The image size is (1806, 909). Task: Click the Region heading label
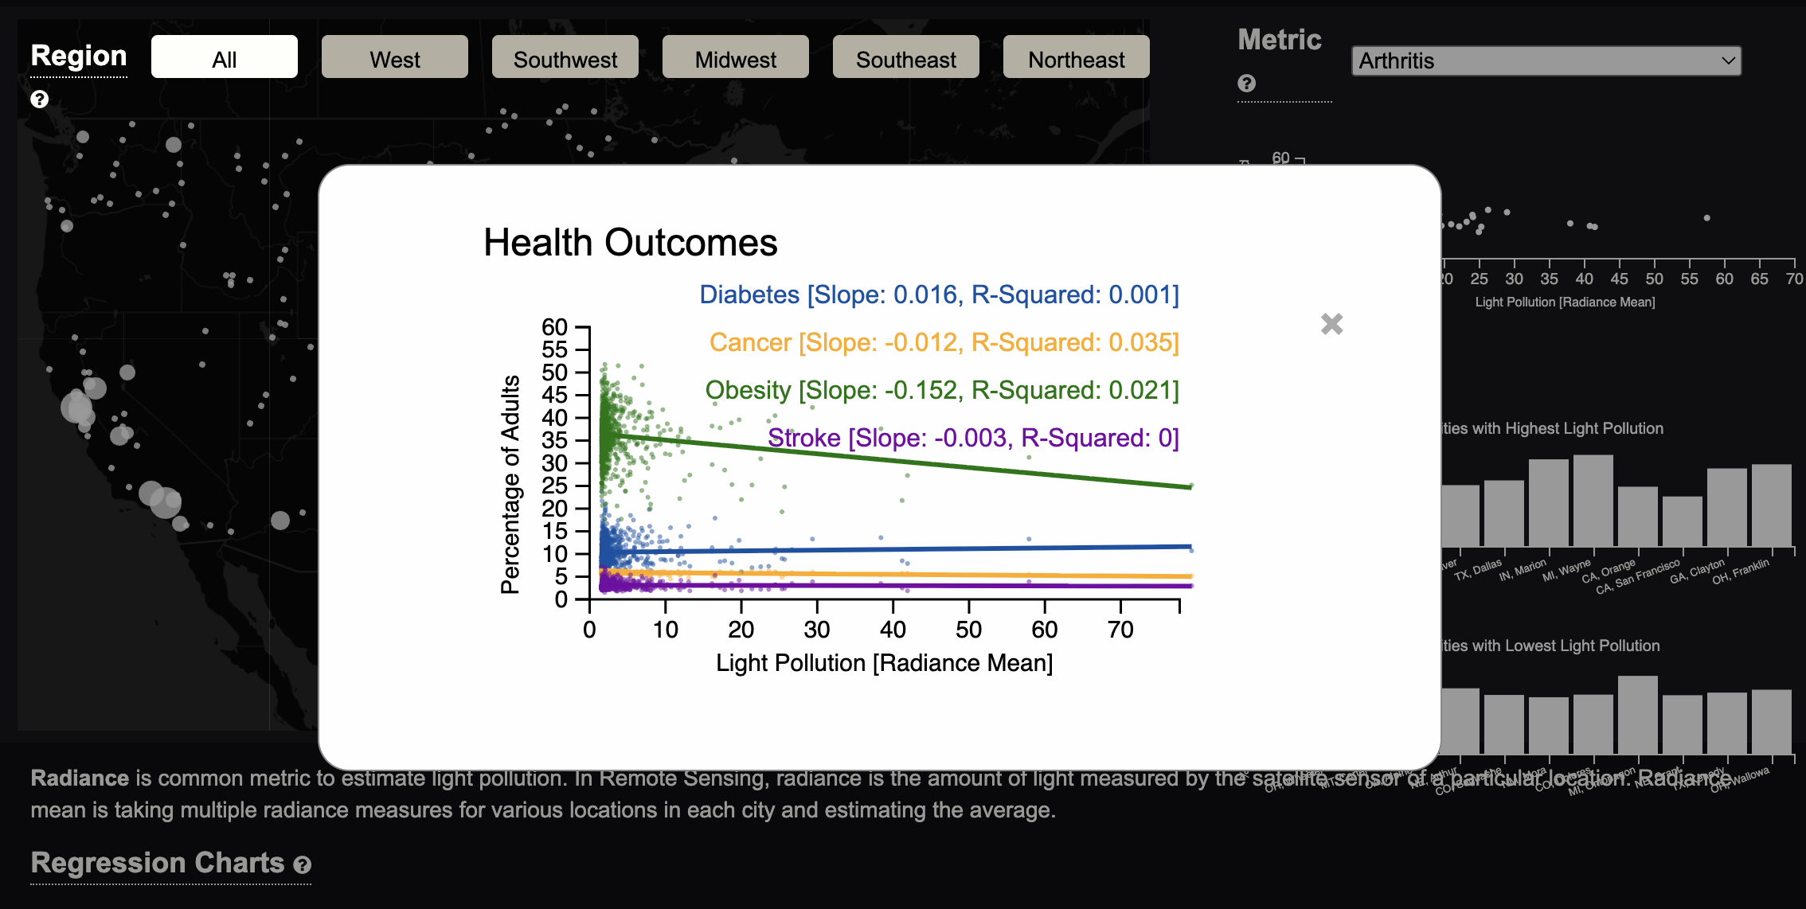(79, 56)
